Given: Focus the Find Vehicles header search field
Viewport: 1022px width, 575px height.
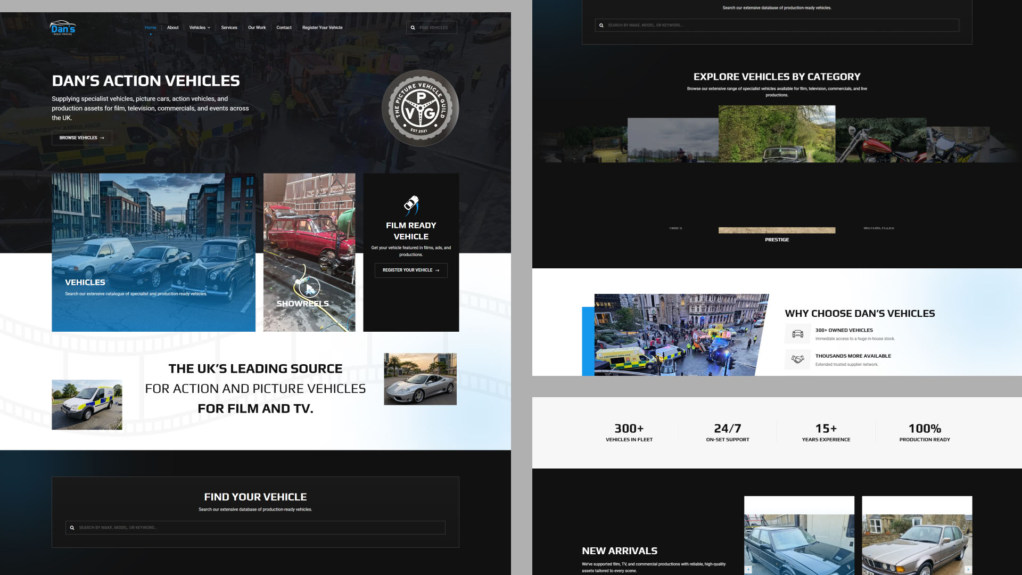Looking at the screenshot, I should pos(432,28).
